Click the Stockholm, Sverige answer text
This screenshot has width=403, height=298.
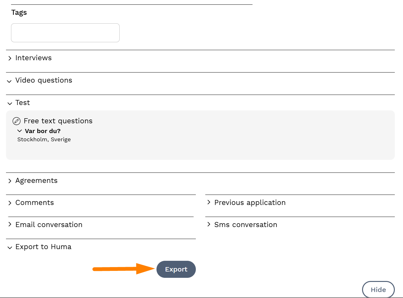(44, 139)
